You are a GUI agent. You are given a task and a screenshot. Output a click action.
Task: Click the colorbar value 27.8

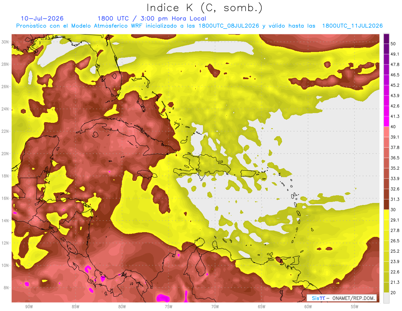pos(395,230)
